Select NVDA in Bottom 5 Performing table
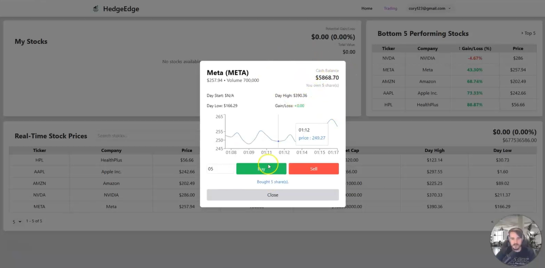545x268 pixels. pos(388,58)
